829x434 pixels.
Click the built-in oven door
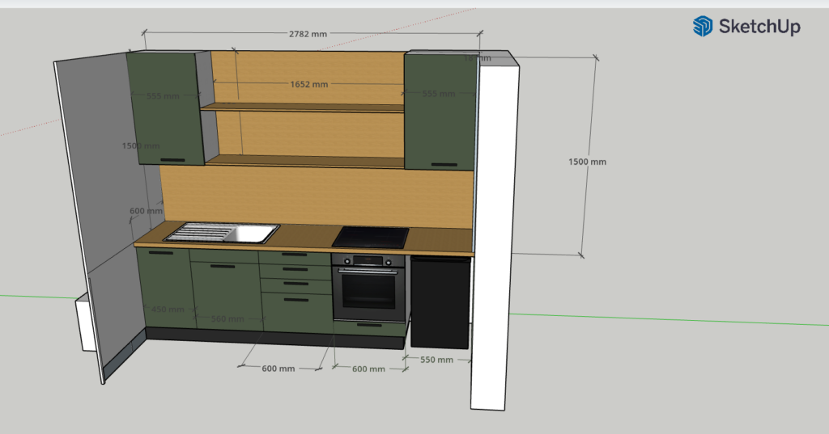point(368,293)
